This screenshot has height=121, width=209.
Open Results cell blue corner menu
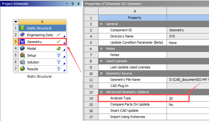(64, 70)
